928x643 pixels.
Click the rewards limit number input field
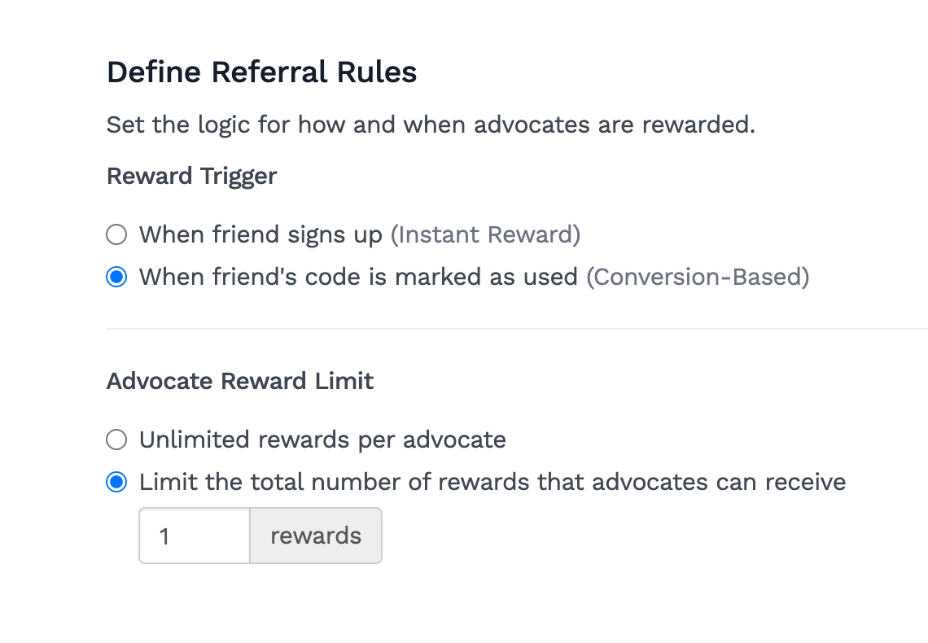(195, 536)
